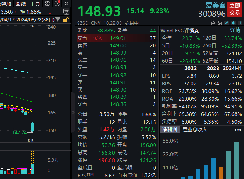244x179 pixels.
Task: Click the WP document icon
Action: [66, 11]
